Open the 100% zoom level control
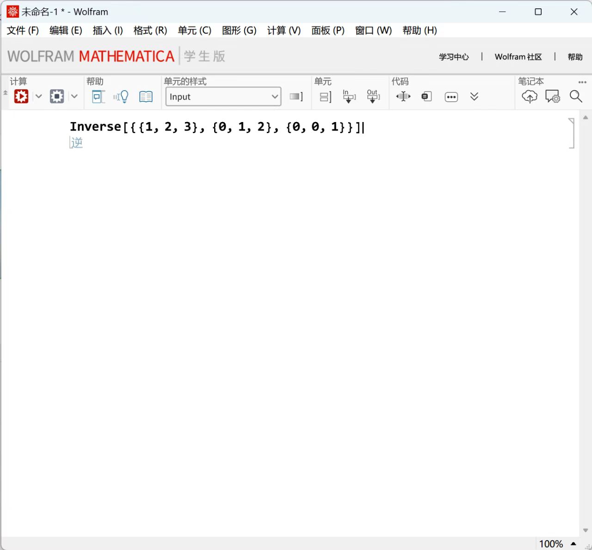Image resolution: width=592 pixels, height=550 pixels. pyautogui.click(x=551, y=544)
